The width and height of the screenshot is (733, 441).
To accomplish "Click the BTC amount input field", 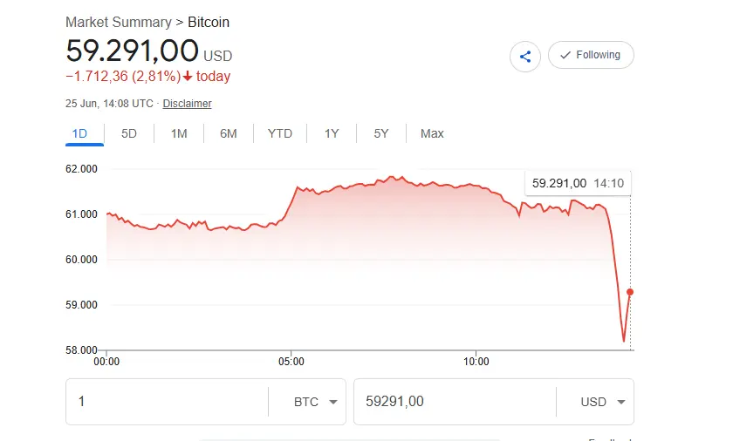I will click(167, 401).
